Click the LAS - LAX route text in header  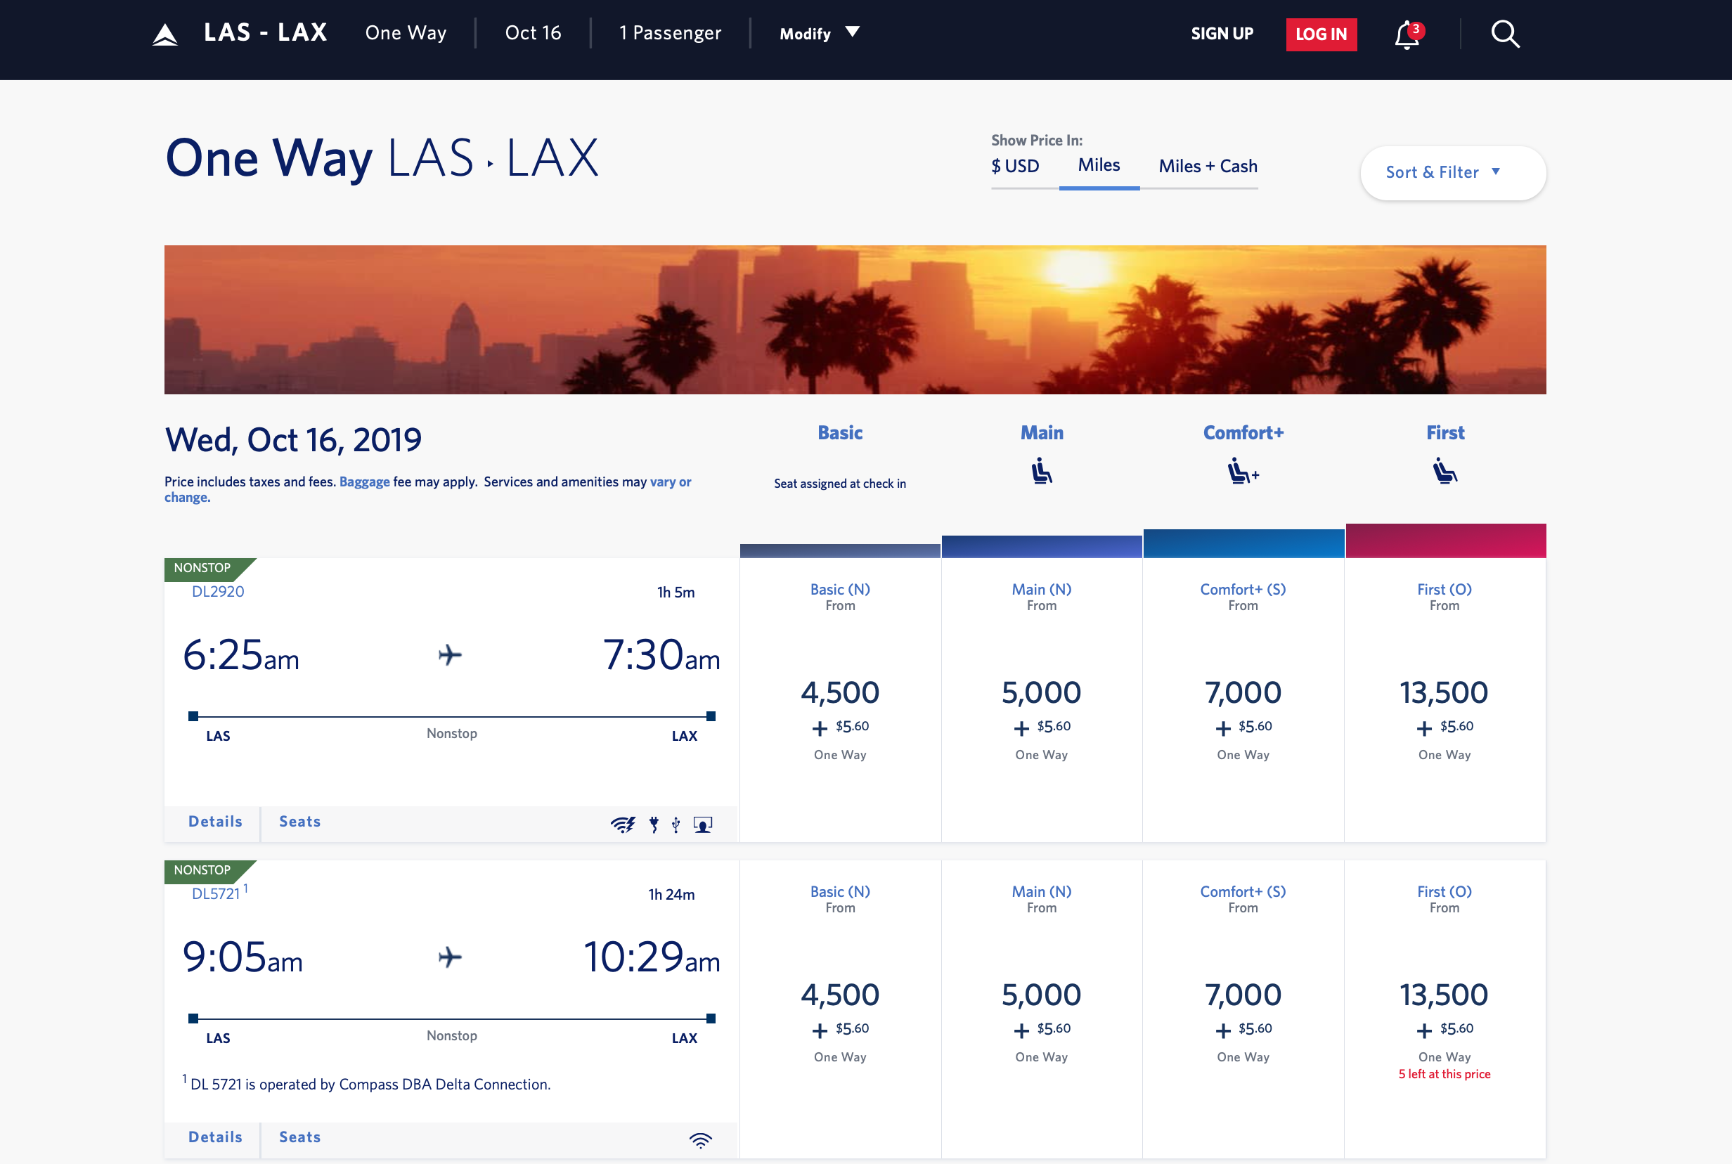click(265, 32)
